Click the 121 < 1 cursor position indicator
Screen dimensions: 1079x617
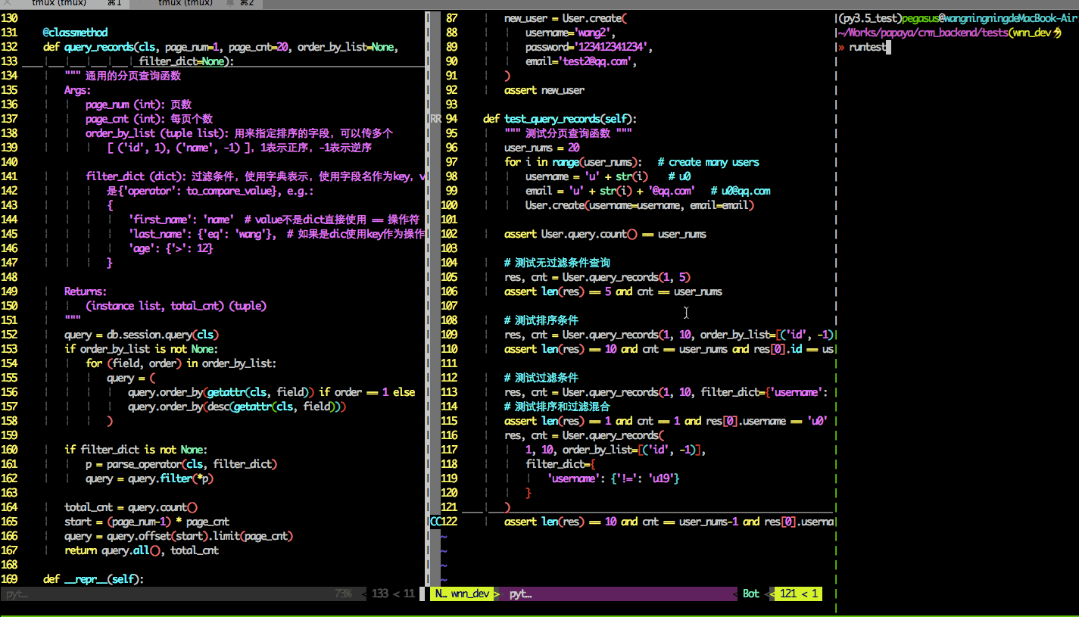point(798,594)
